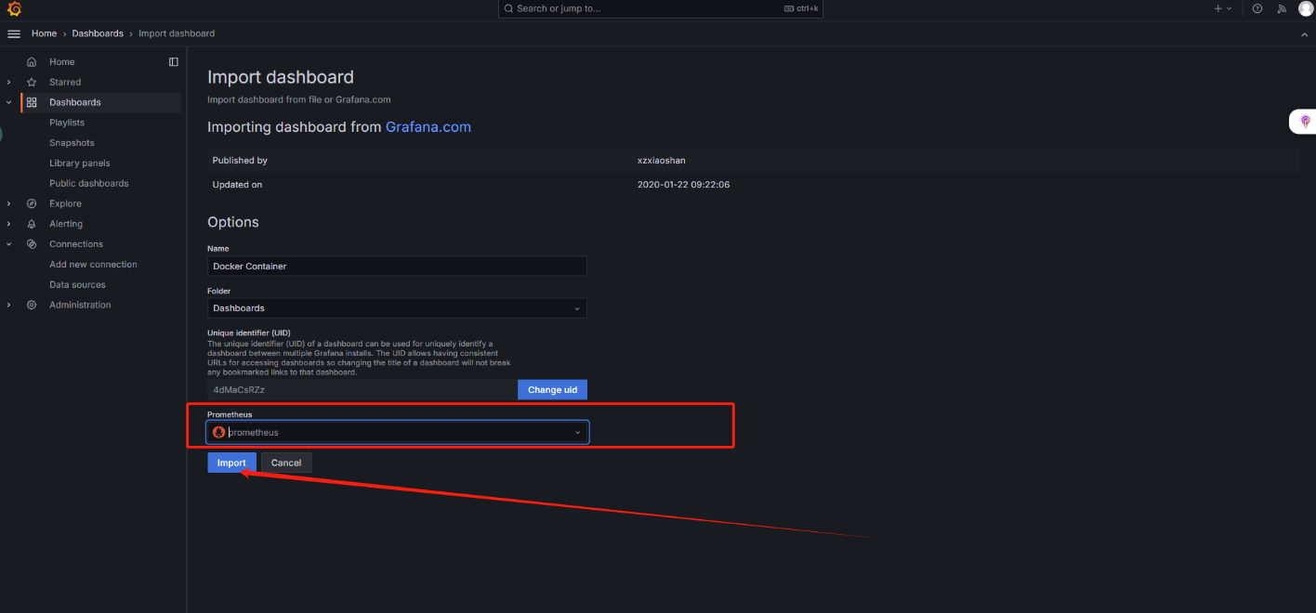Screen dimensions: 1316x613
Task: Open the Folder dropdown showing Dashboards
Action: 397,308
